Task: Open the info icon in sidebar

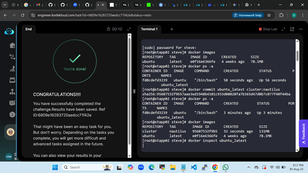Action: 12,114
